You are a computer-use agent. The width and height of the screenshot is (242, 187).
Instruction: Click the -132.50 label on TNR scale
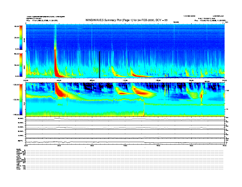click(x=16, y=100)
